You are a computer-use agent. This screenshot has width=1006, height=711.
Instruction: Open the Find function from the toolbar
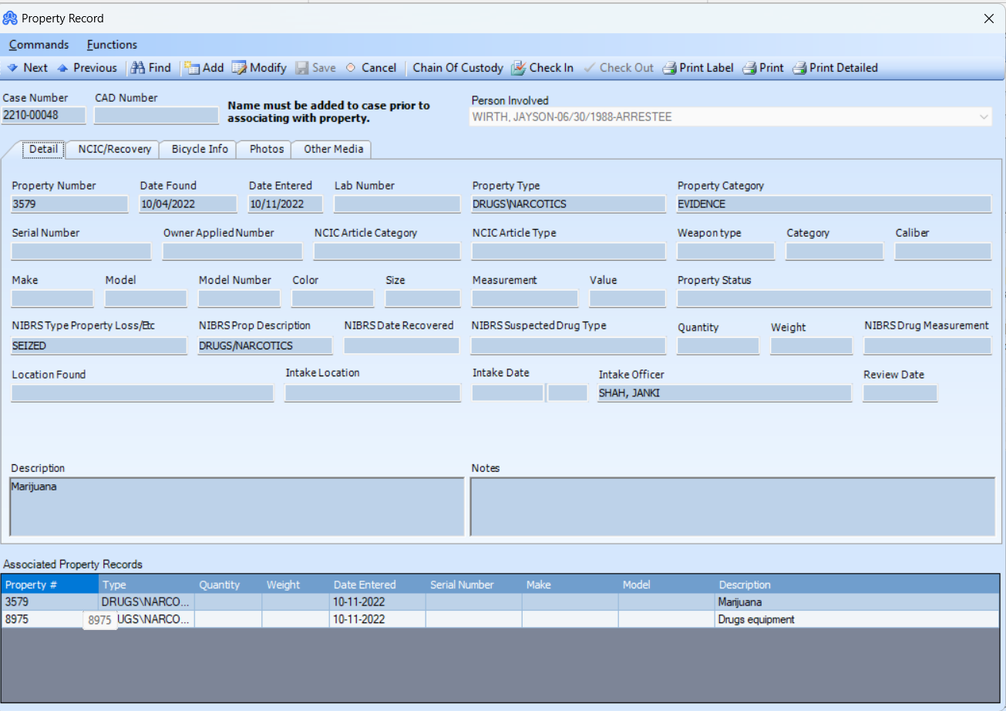tap(151, 68)
